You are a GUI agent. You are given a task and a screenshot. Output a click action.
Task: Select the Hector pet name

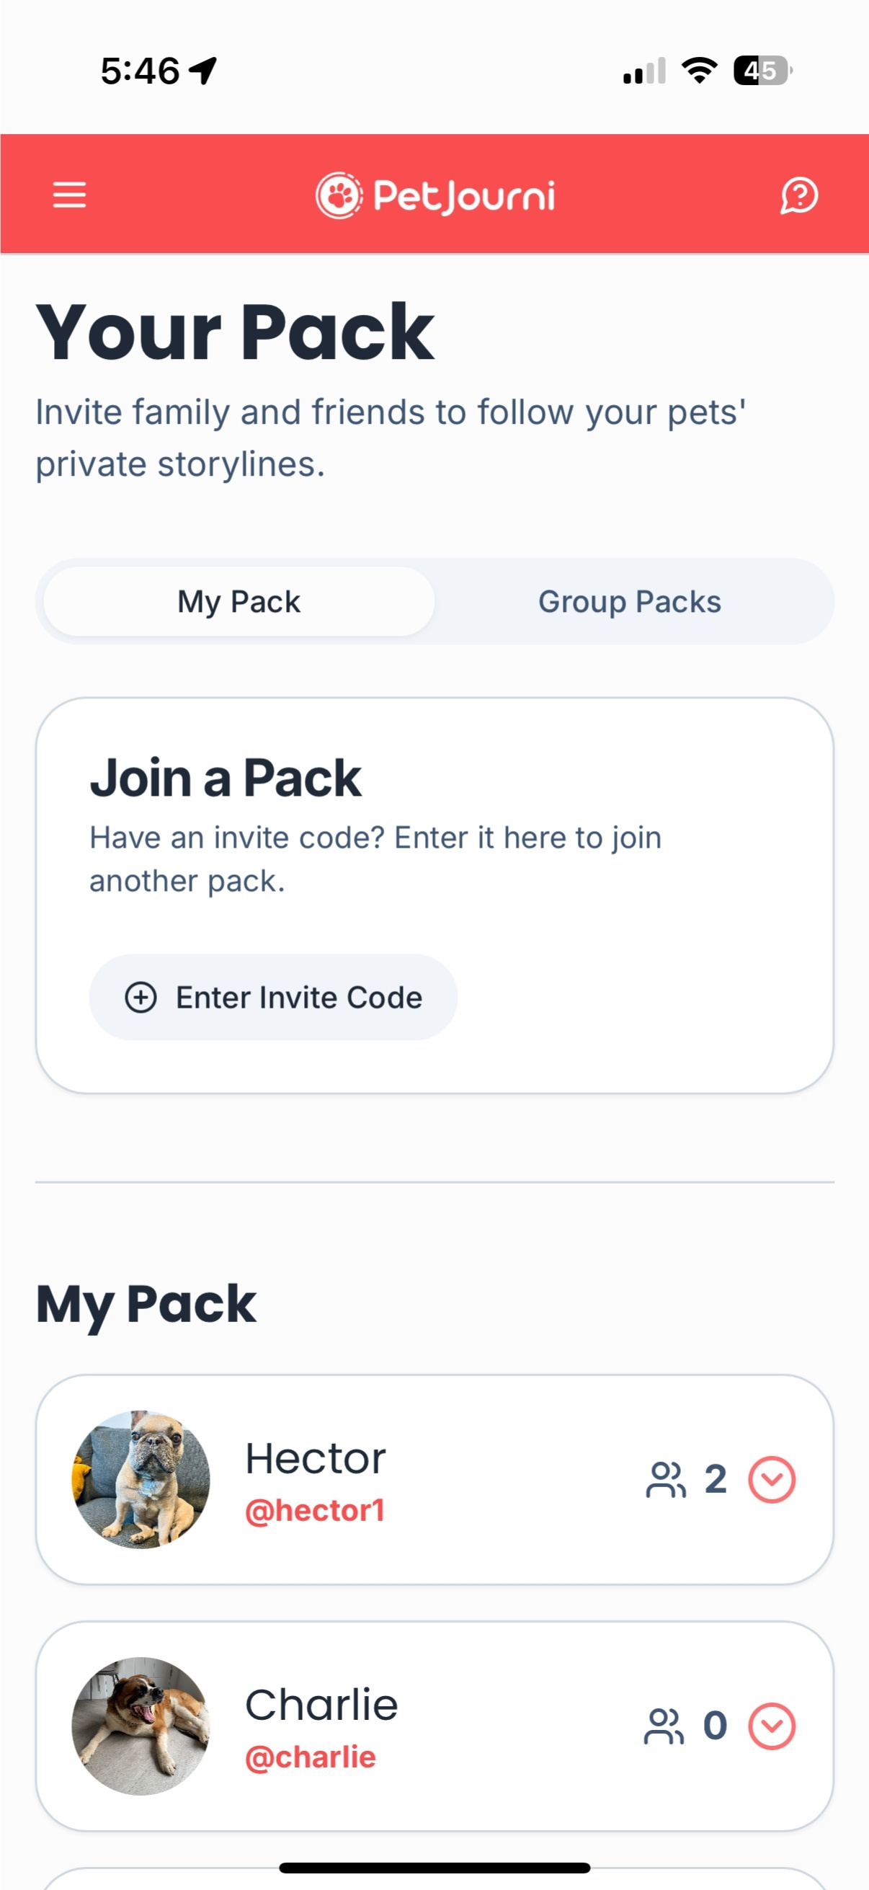316,1459
